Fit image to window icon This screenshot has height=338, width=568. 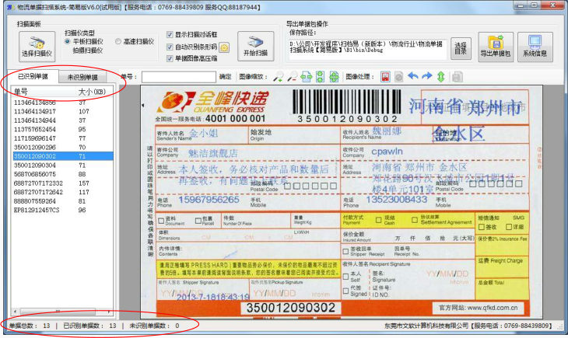pyautogui.click(x=334, y=77)
